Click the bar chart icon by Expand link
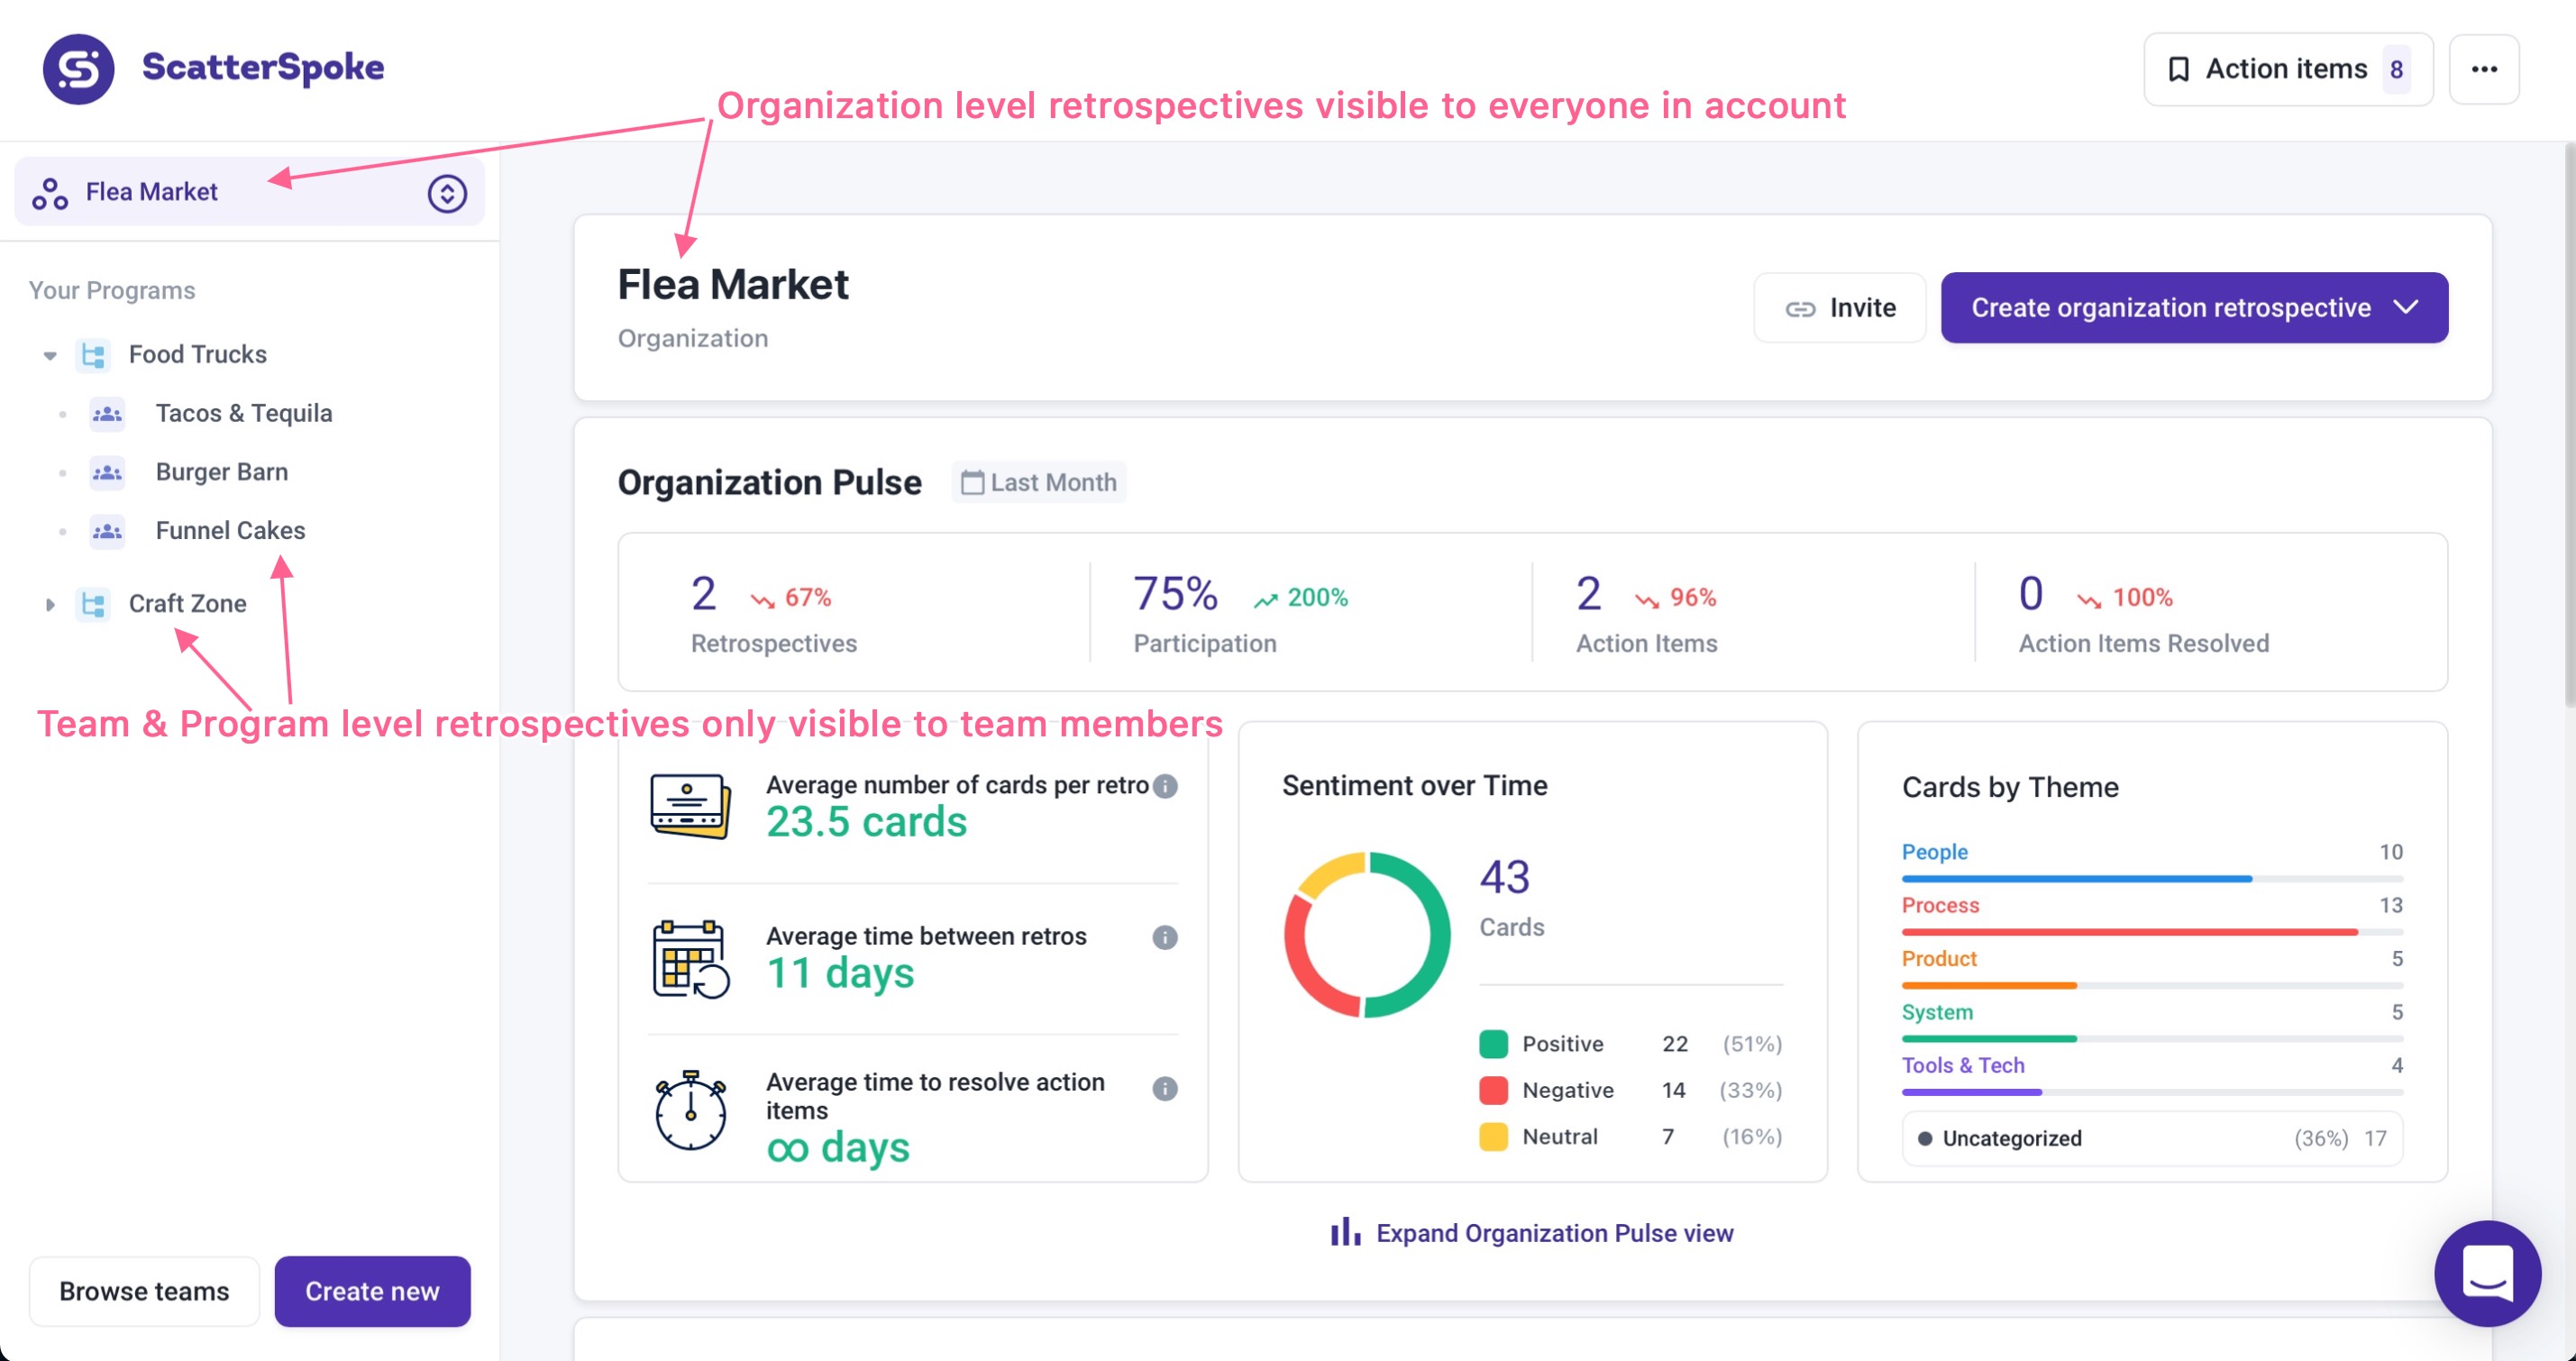 [1345, 1231]
